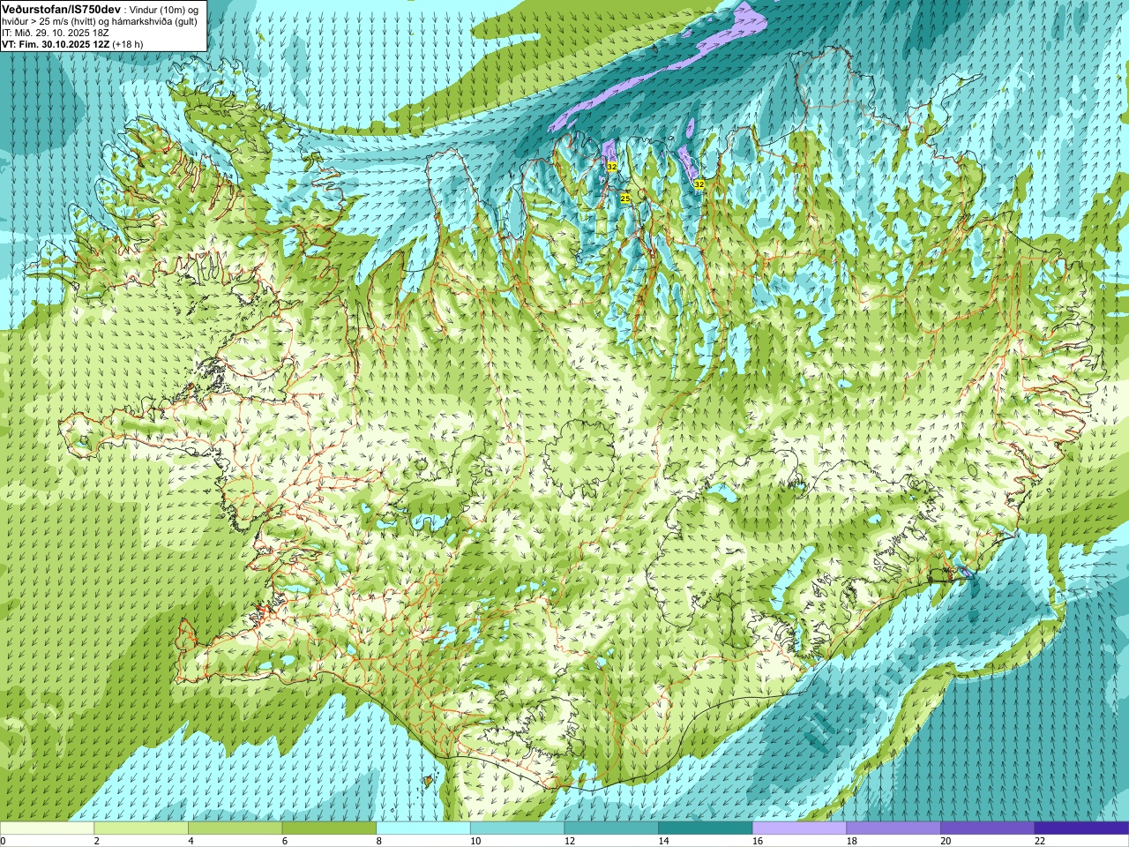The image size is (1129, 847).
Task: Click the 'Veðurstofan/IS750dev' title text
Action: coord(62,8)
